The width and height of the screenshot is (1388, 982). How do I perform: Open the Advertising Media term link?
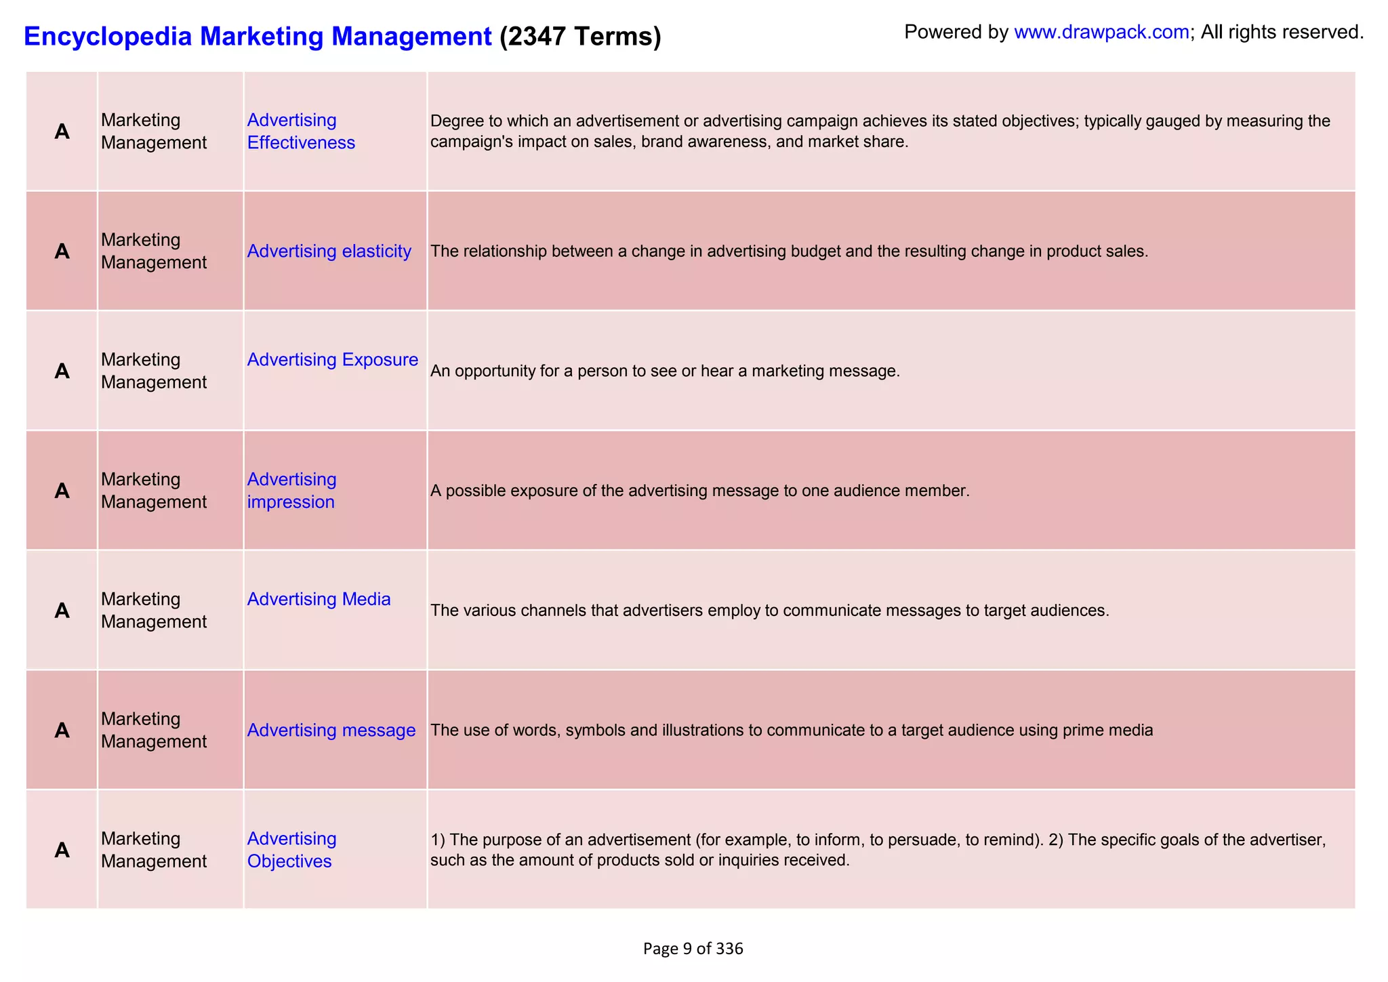319,599
